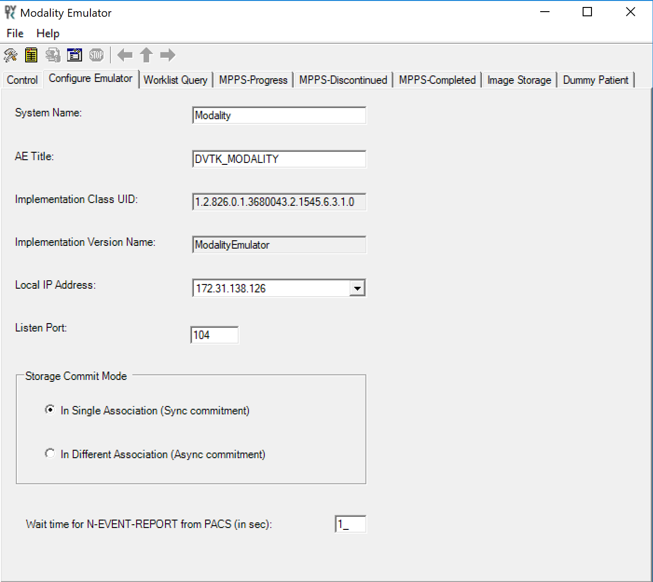Open the Local IP Address dropdown

[x=357, y=288]
